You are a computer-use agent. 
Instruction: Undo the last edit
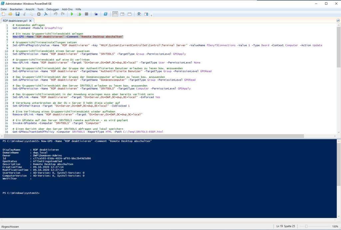(x=55, y=14)
